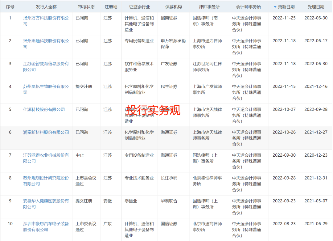Viewport: 333px width, 241px height.
Task: Click the 会计师事务所 column header
Action: [249, 7]
